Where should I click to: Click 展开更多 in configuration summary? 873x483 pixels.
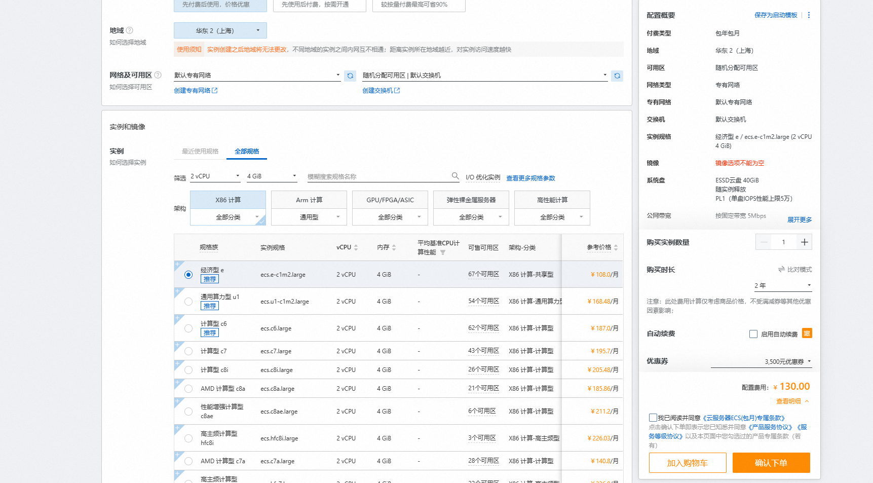click(x=800, y=220)
